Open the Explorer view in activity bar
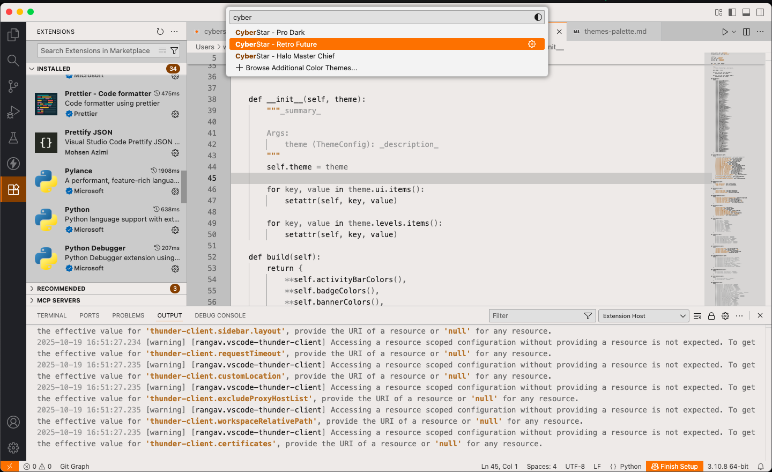The image size is (772, 472). click(x=13, y=35)
